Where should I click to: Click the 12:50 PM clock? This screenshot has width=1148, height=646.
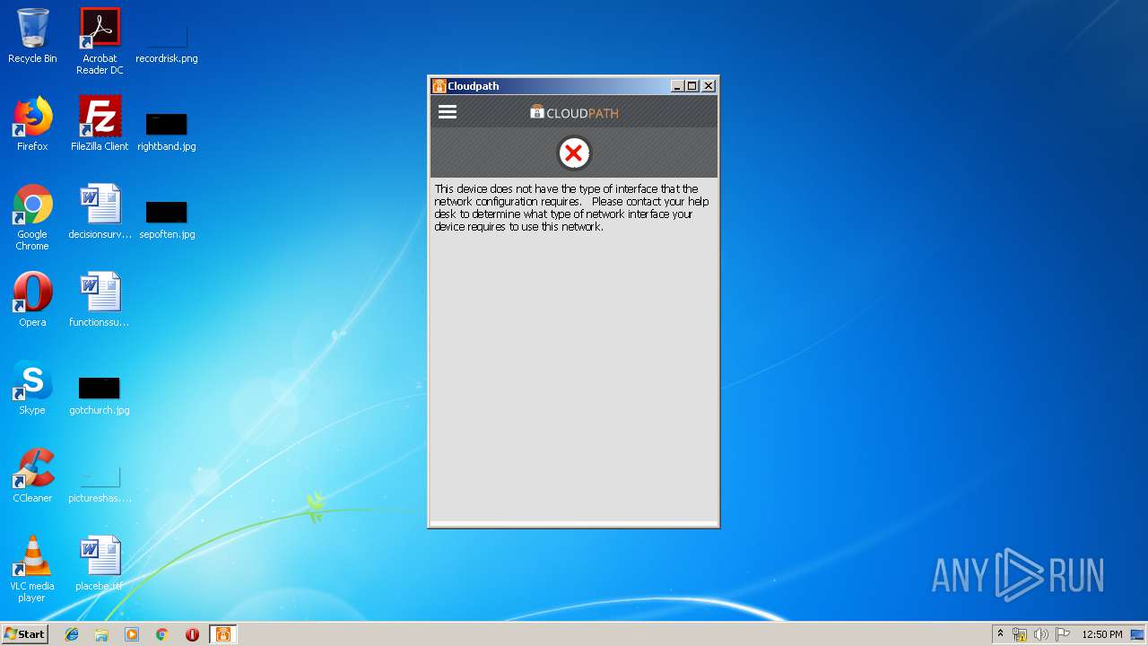click(x=1101, y=634)
